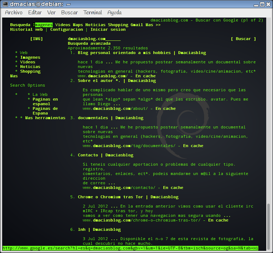Viewport: 273px width, 253px height.
Task: Click the [IMG] Google logo placeholder
Action: pyautogui.click(x=37, y=39)
